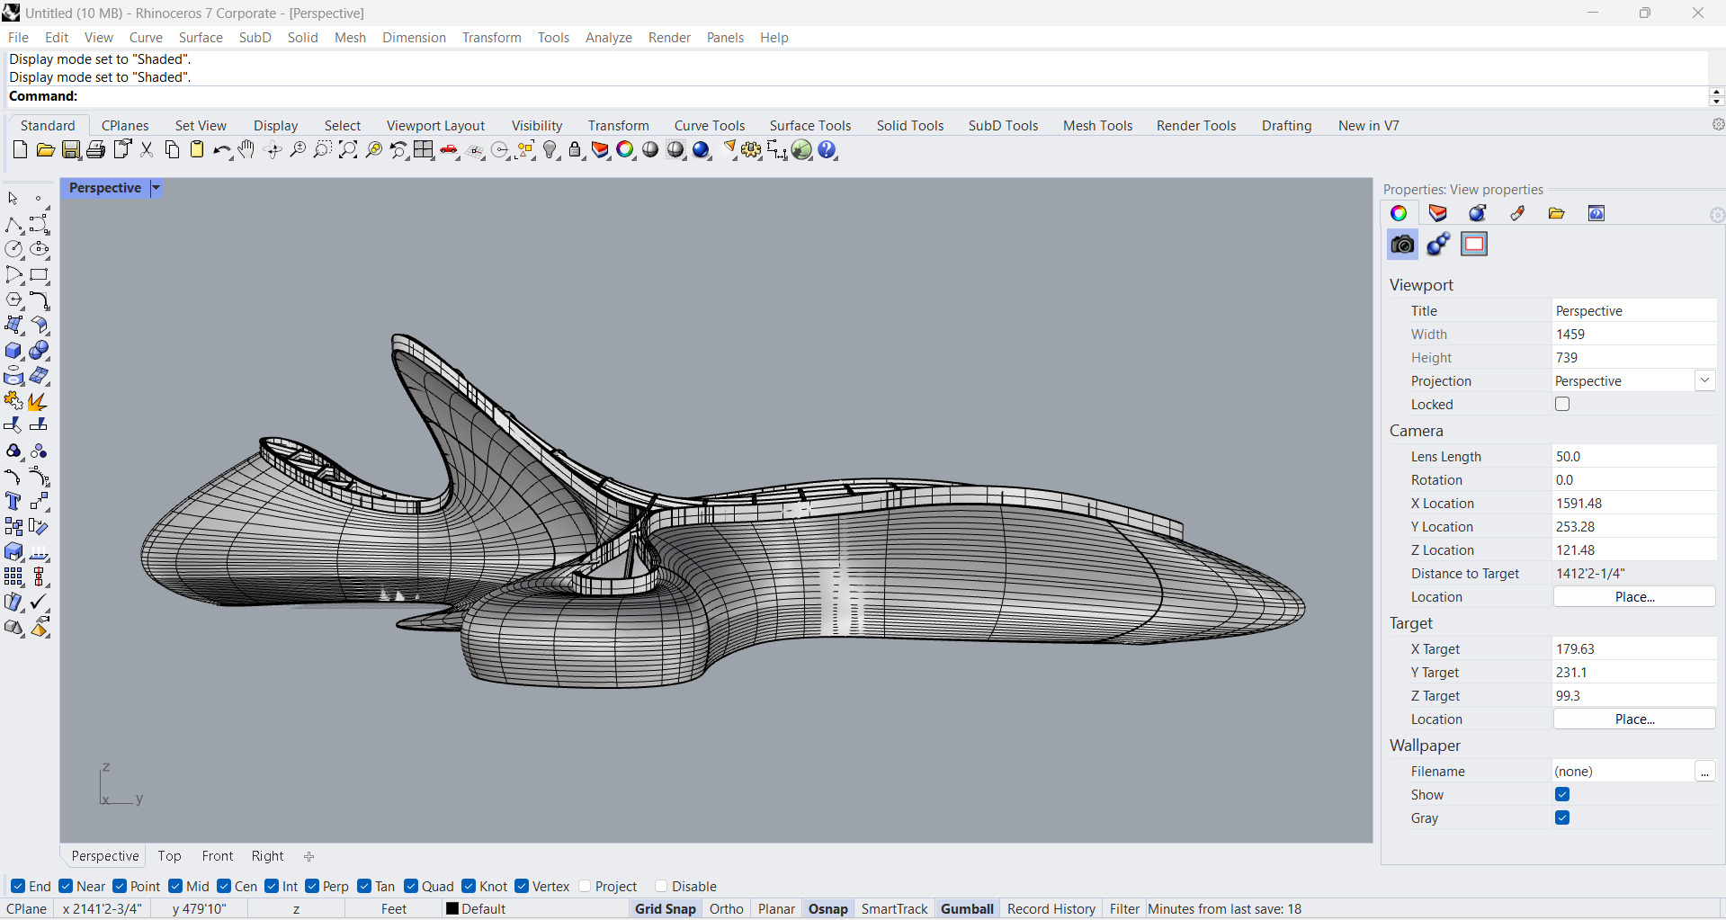
Task: Toggle the Cen osnap checkbox
Action: 224,886
